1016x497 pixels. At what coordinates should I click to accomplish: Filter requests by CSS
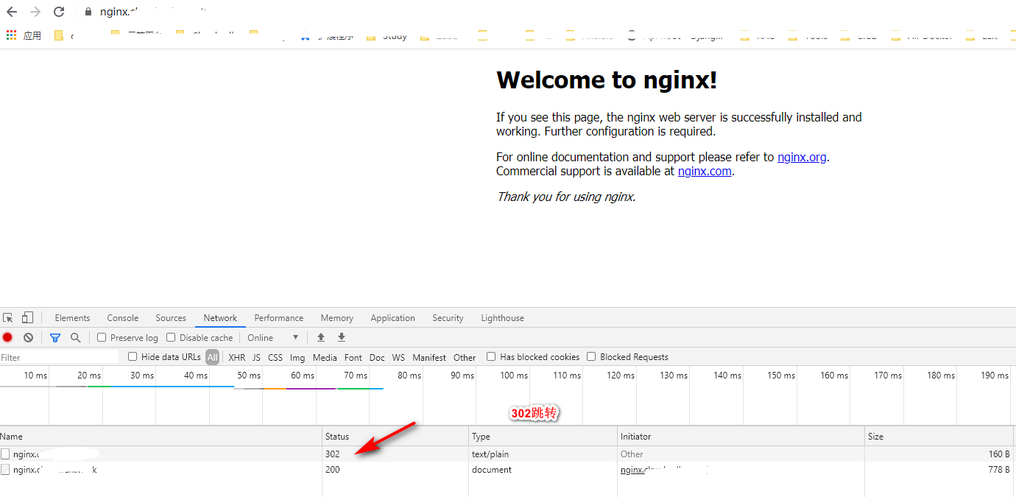(275, 357)
